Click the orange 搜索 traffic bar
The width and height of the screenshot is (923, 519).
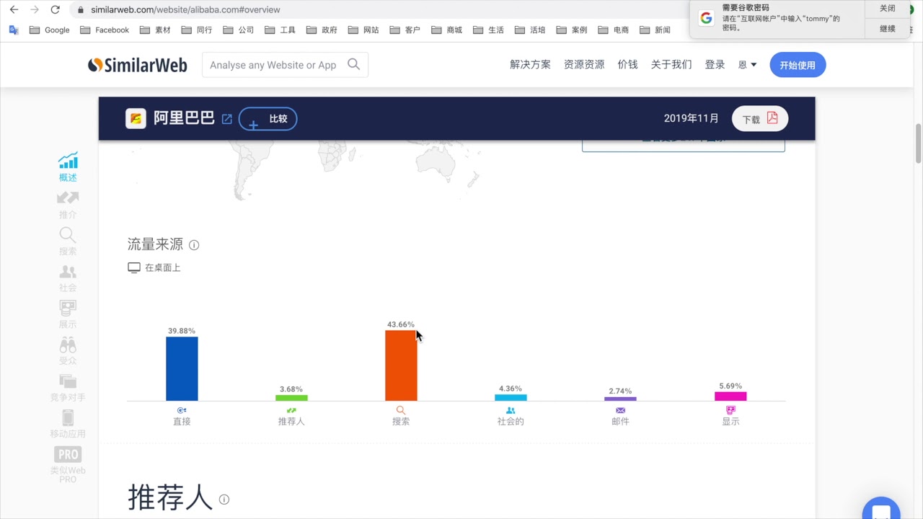(x=401, y=365)
